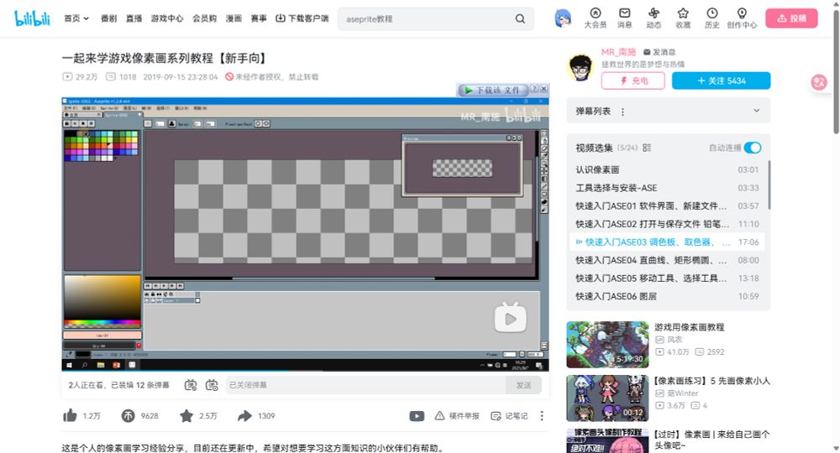This screenshot has height=453, width=840.
Task: Click the playlist scrollbar in 视频选集
Action: click(x=769, y=185)
